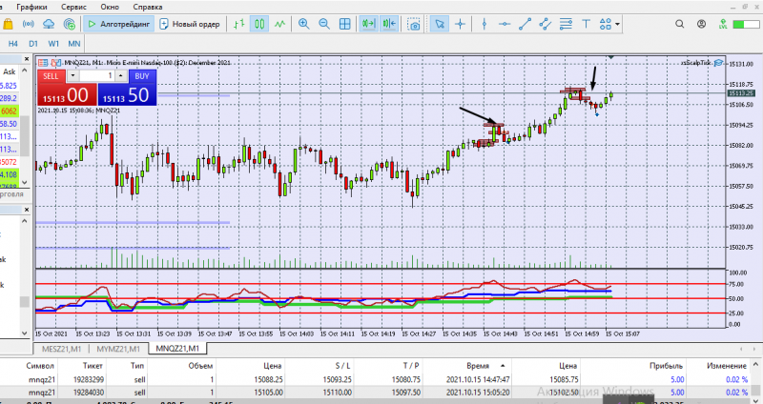Open the Сервис menu

pos(73,6)
